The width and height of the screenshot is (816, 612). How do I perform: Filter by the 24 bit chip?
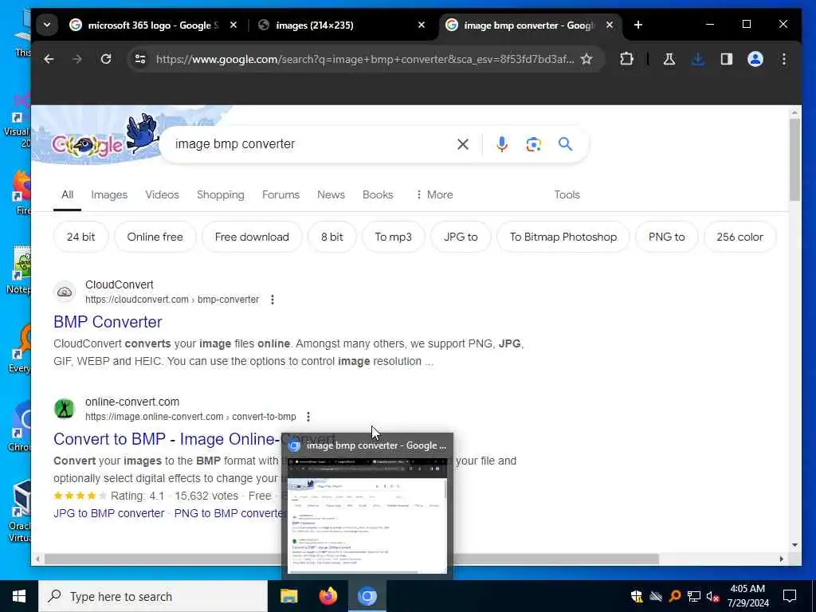tap(80, 237)
